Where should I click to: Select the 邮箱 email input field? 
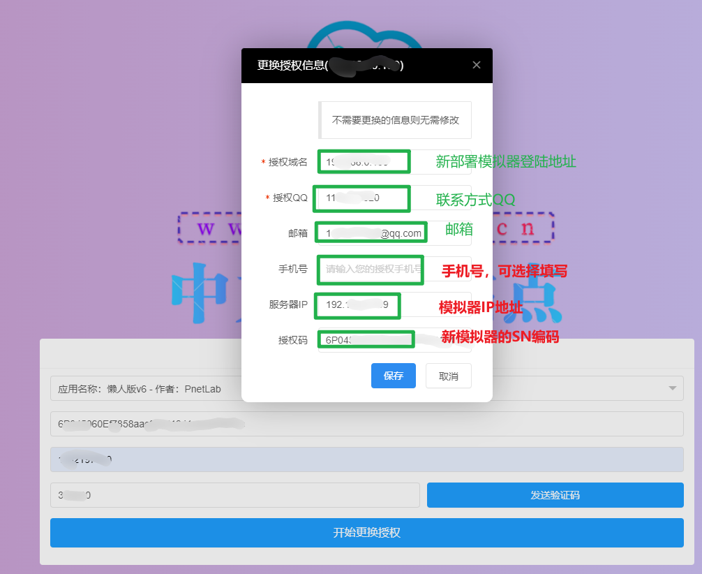(371, 233)
